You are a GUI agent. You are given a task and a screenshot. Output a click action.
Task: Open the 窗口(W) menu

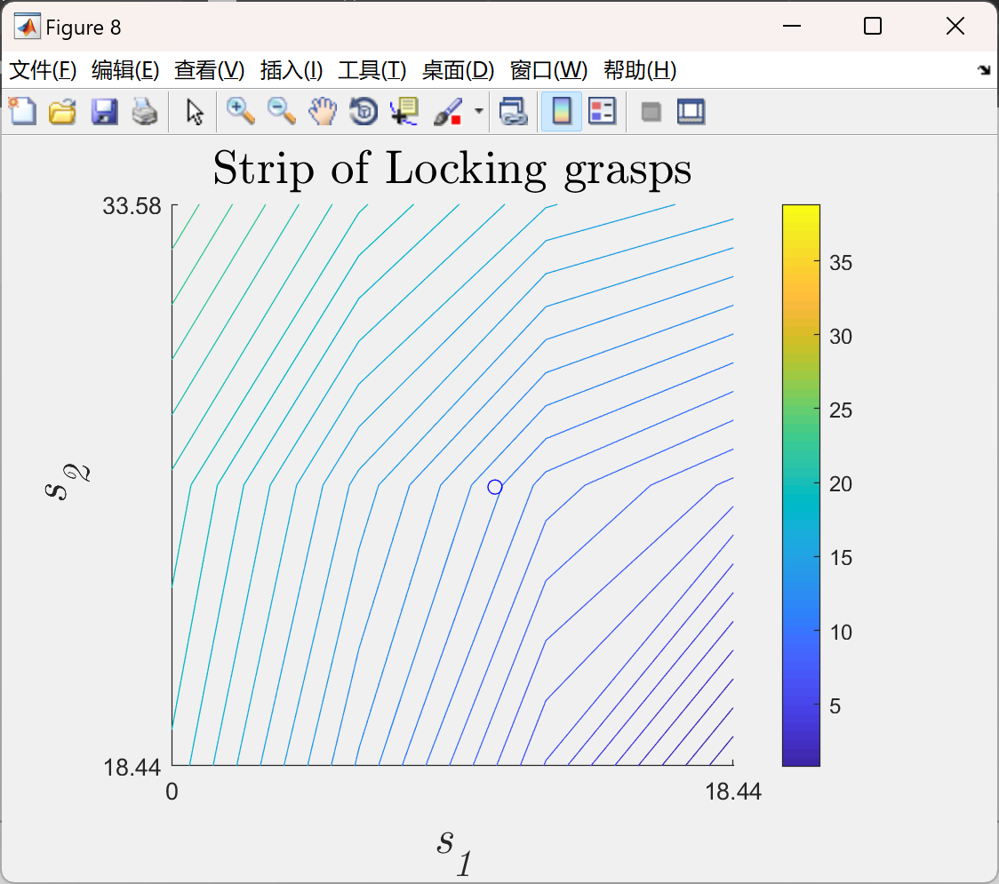(x=548, y=70)
